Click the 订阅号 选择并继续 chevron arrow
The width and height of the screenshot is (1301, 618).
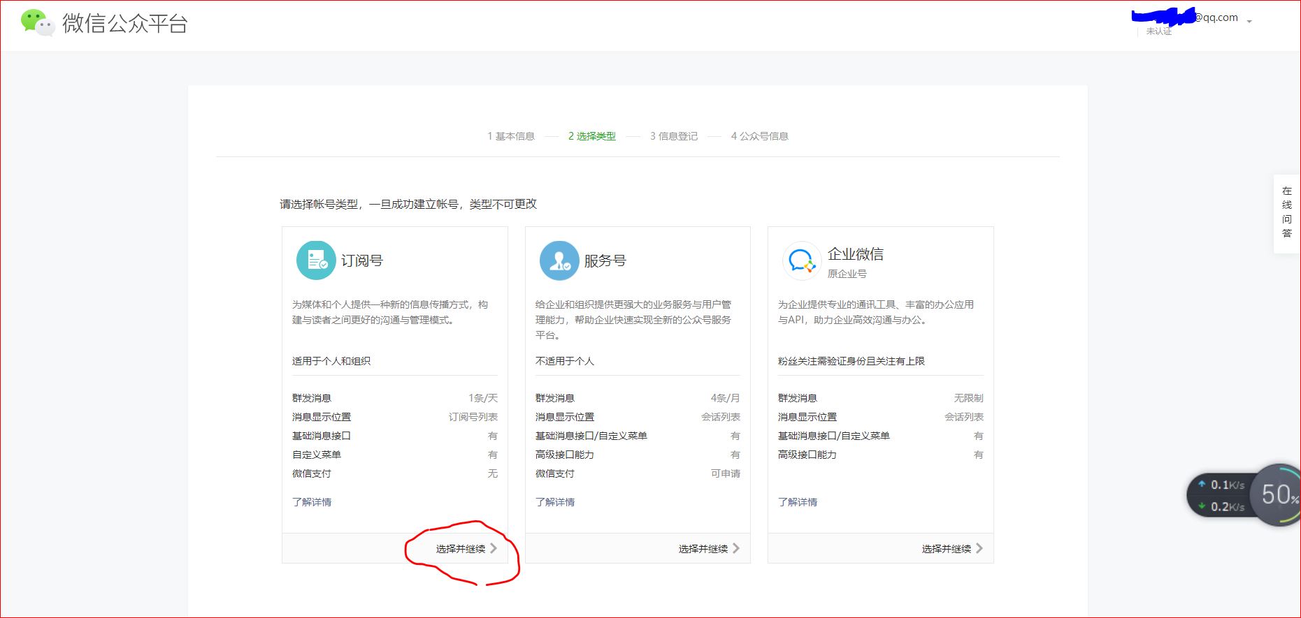pyautogui.click(x=494, y=548)
